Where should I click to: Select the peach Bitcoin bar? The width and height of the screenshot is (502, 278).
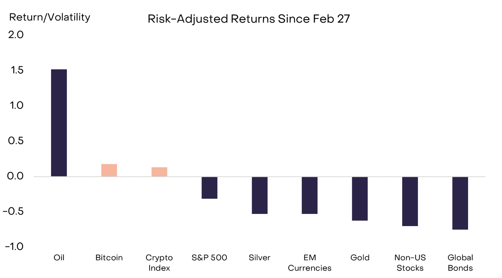[x=109, y=170]
